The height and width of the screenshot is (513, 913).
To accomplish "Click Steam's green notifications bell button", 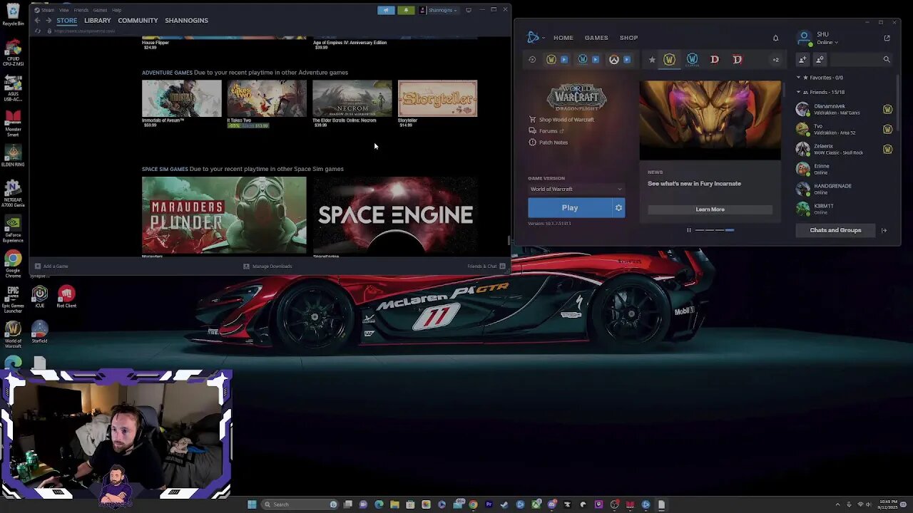I will (x=406, y=10).
